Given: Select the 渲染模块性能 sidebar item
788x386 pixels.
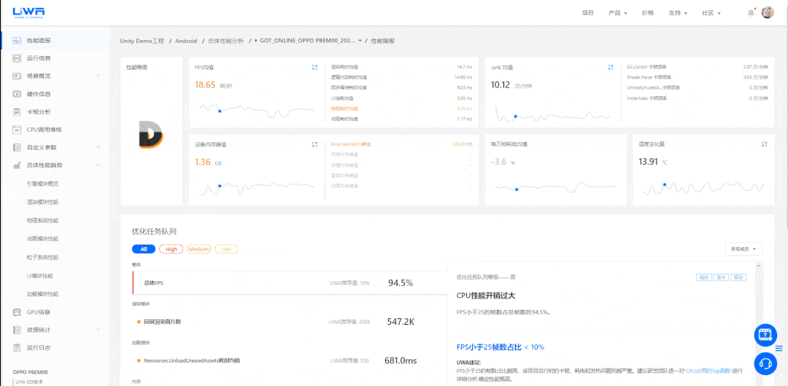Looking at the screenshot, I should 42,202.
